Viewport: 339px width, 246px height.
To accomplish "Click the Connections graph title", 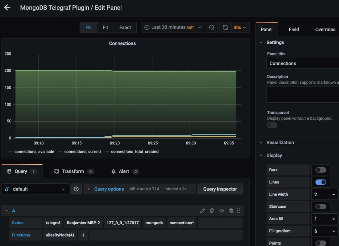I will click(x=123, y=43).
